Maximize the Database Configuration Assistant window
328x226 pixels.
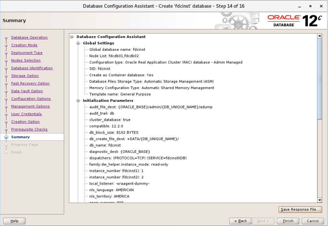point(310,6)
